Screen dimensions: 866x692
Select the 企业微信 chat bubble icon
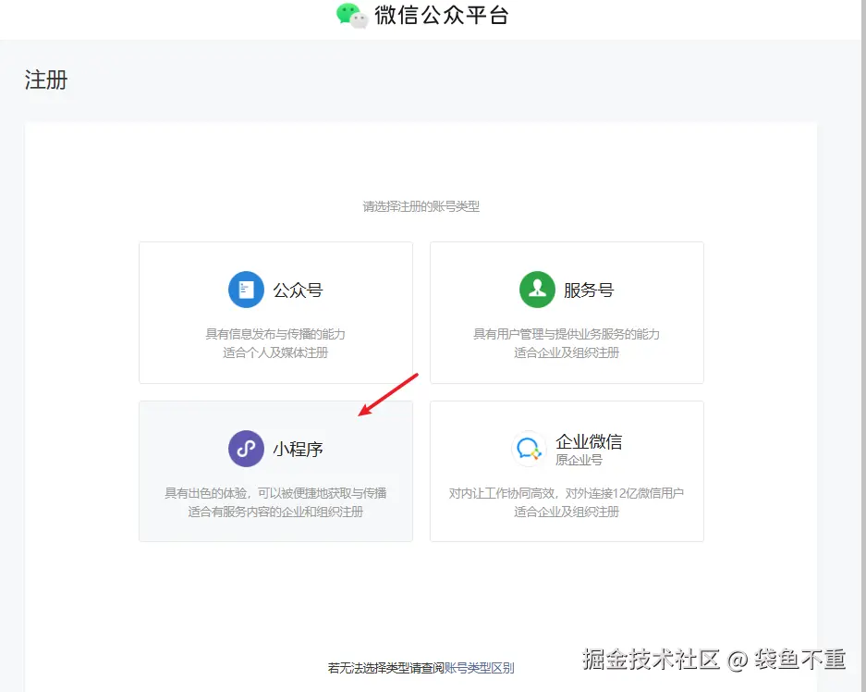click(x=529, y=449)
